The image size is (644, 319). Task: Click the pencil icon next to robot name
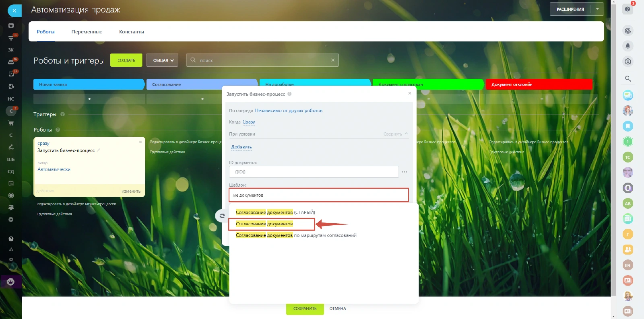pyautogui.click(x=99, y=150)
